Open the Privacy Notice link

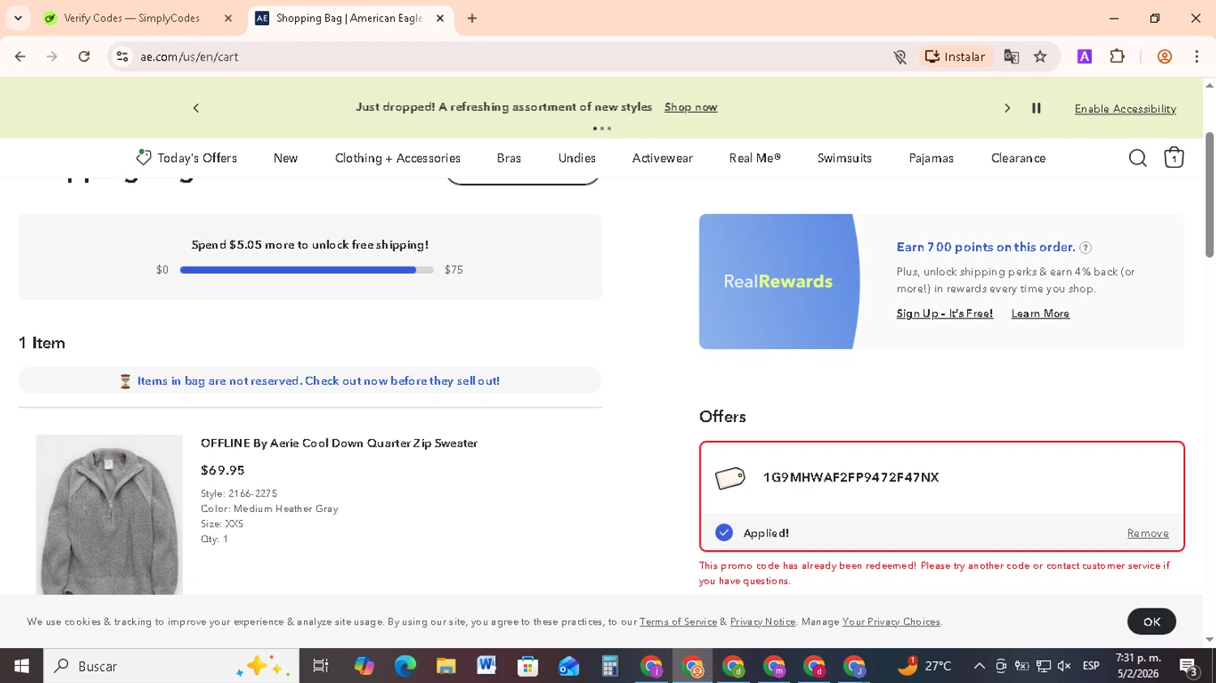point(763,621)
